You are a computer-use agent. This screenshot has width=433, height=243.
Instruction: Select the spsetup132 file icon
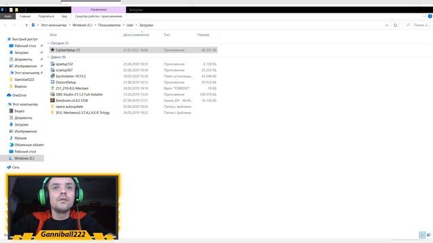click(53, 64)
